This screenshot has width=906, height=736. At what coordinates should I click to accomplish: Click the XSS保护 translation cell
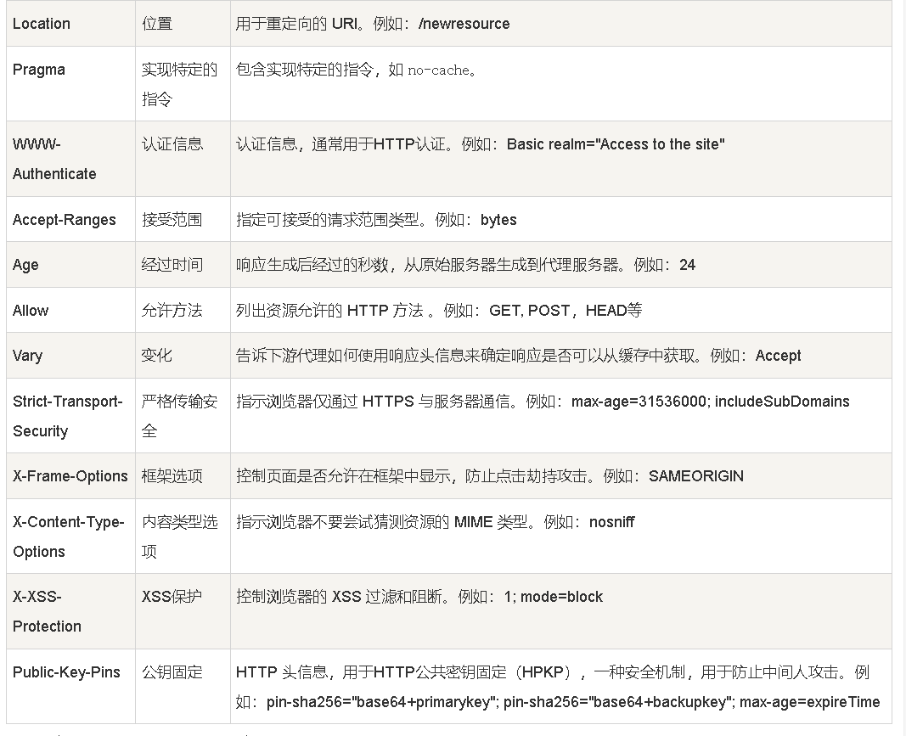coord(183,611)
